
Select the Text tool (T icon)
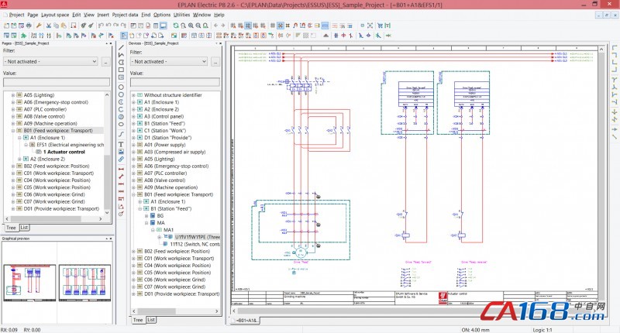coord(121,144)
